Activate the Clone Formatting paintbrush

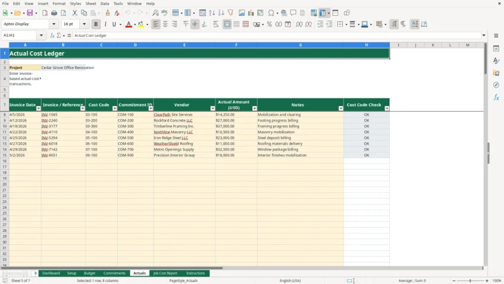pos(108,13)
